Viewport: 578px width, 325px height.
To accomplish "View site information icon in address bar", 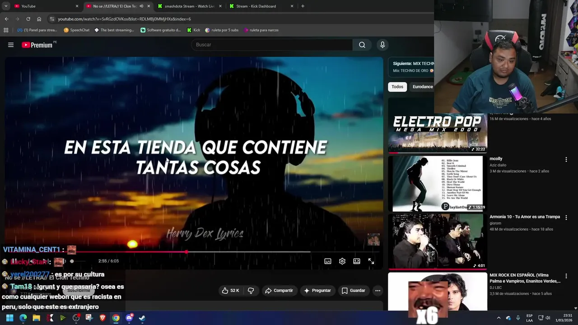I will [52, 19].
